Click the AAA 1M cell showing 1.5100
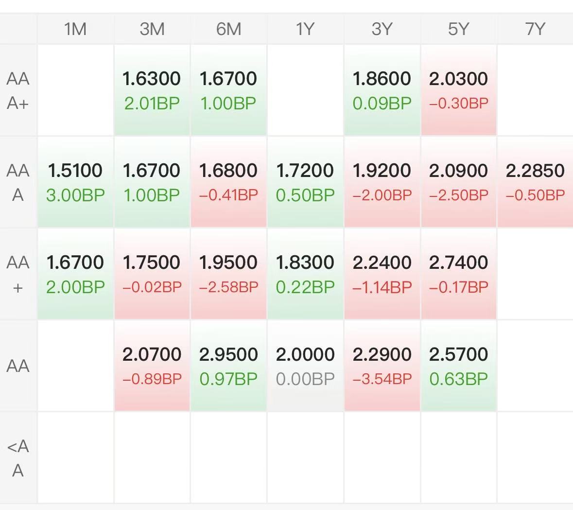This screenshot has height=510, width=573. tap(75, 182)
